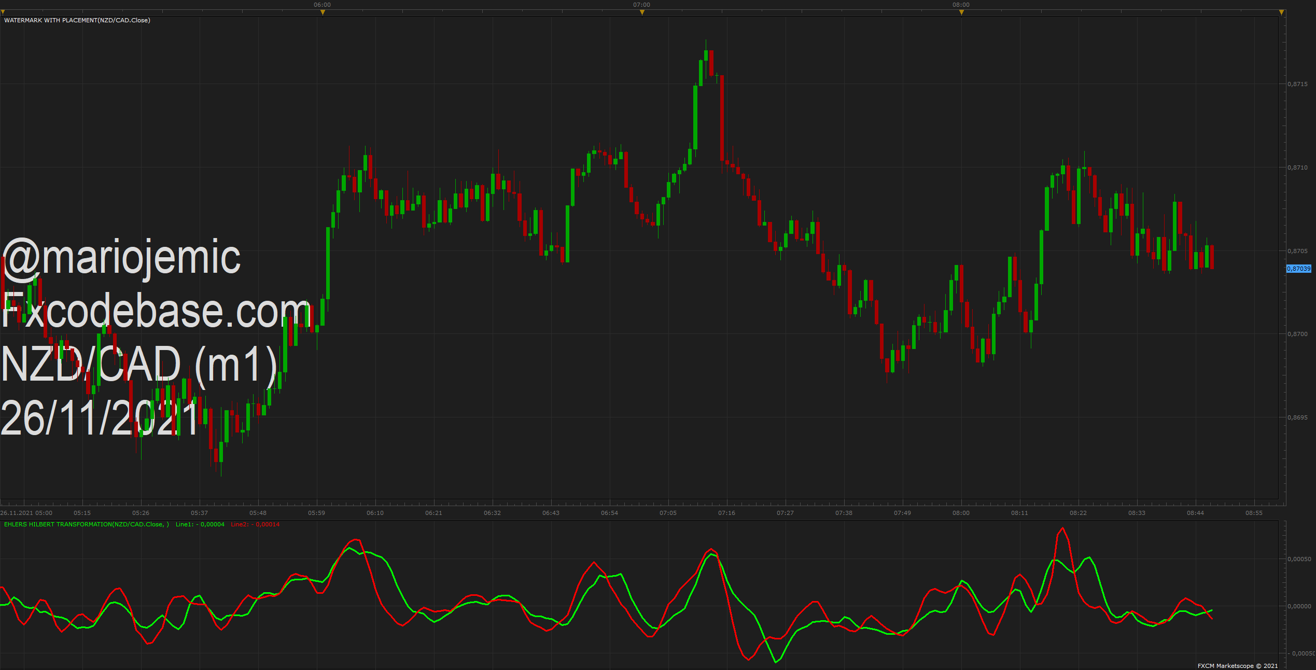Click the 0,8695 price axis label
This screenshot has height=670, width=1316.
tap(1297, 417)
